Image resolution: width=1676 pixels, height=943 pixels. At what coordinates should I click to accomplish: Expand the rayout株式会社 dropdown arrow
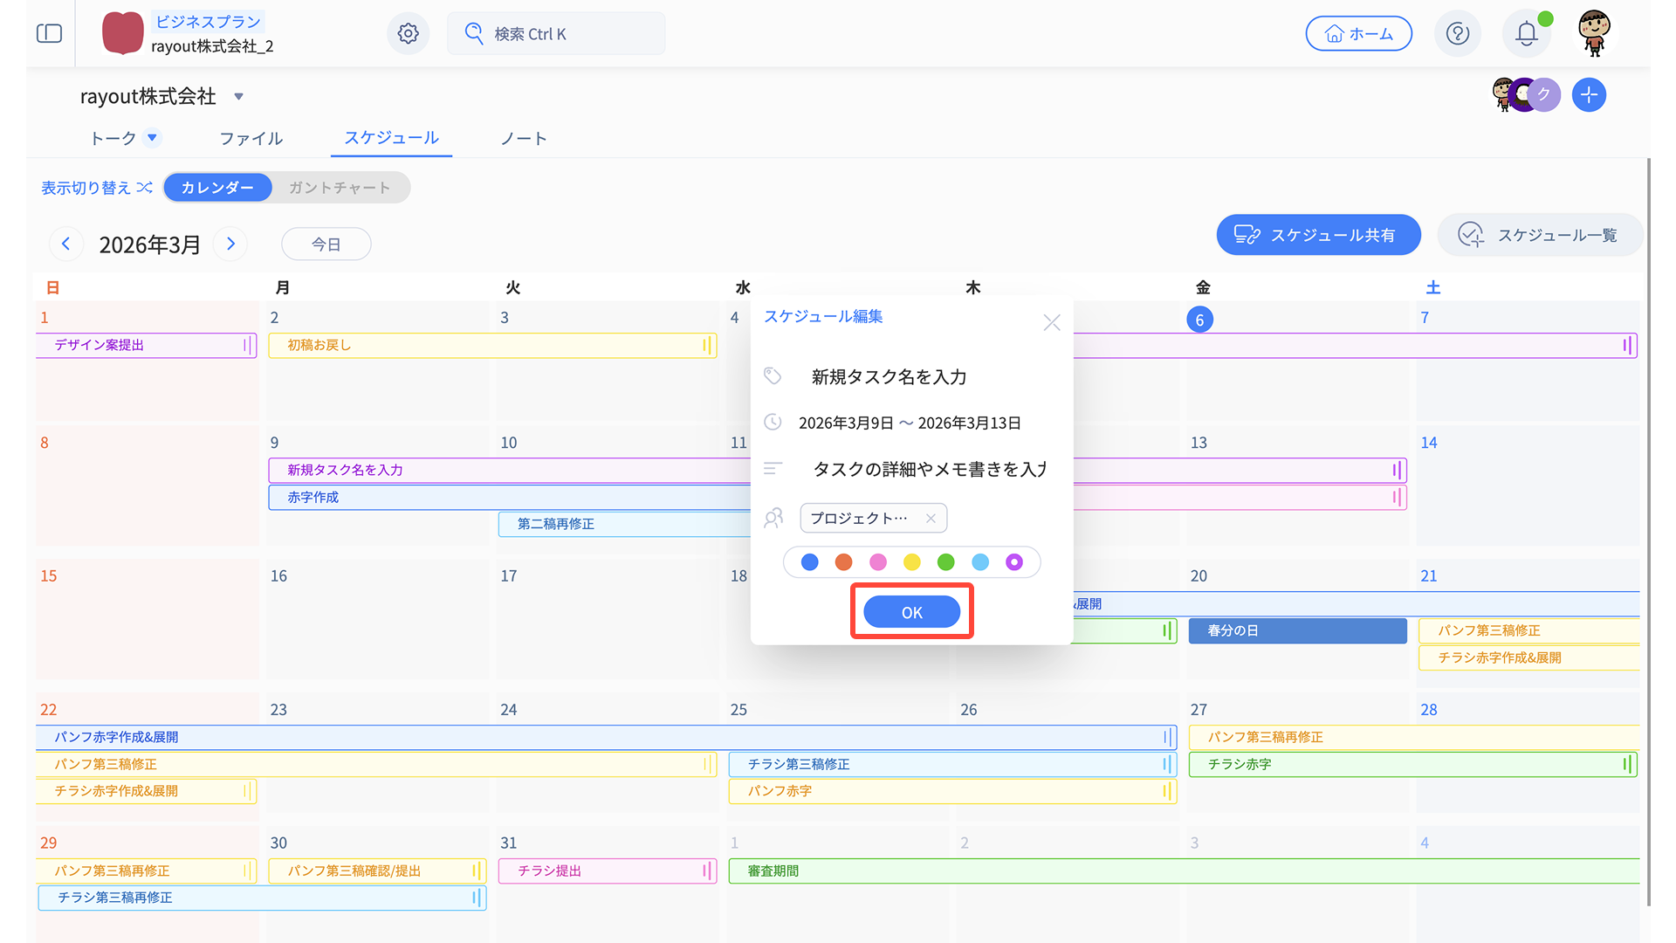[x=238, y=97]
